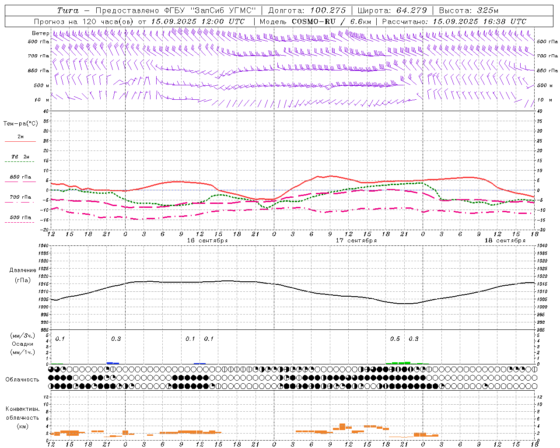The width and height of the screenshot is (560, 448).
Task: Click the "18 сентября" date label
Action: click(x=505, y=241)
